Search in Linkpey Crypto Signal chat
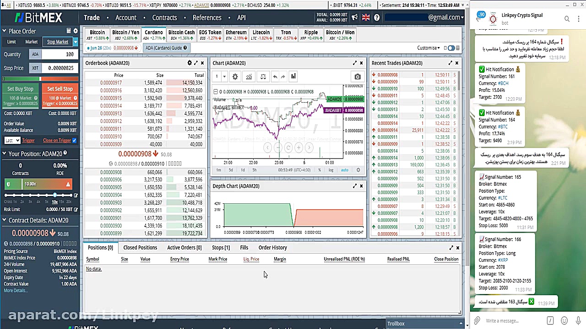The width and height of the screenshot is (586, 329). (x=567, y=19)
